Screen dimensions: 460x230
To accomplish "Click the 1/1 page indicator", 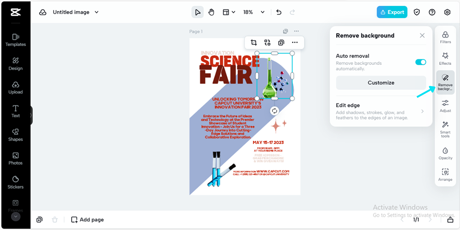I will [x=416, y=219].
